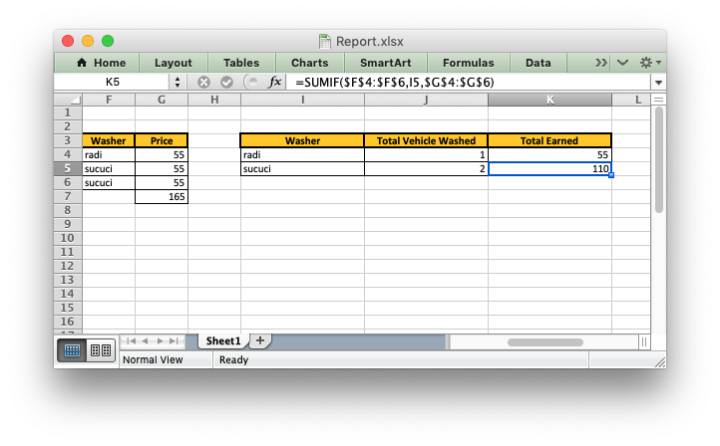The image size is (720, 446).
Task: Click the Report.xlsx document icon in title
Action: pos(325,41)
